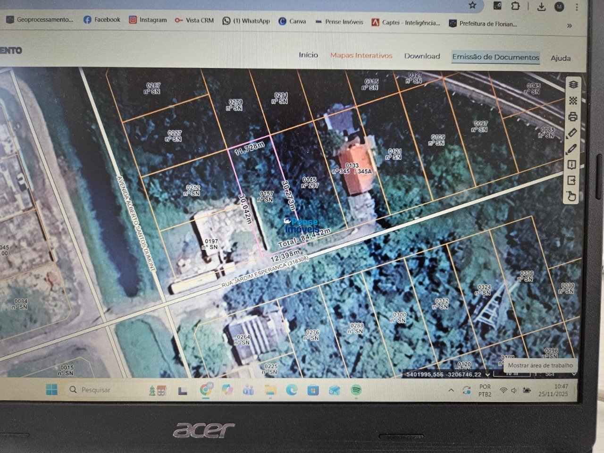Launch Microsoft Edge from the taskbar
The height and width of the screenshot is (453, 604).
click(293, 390)
